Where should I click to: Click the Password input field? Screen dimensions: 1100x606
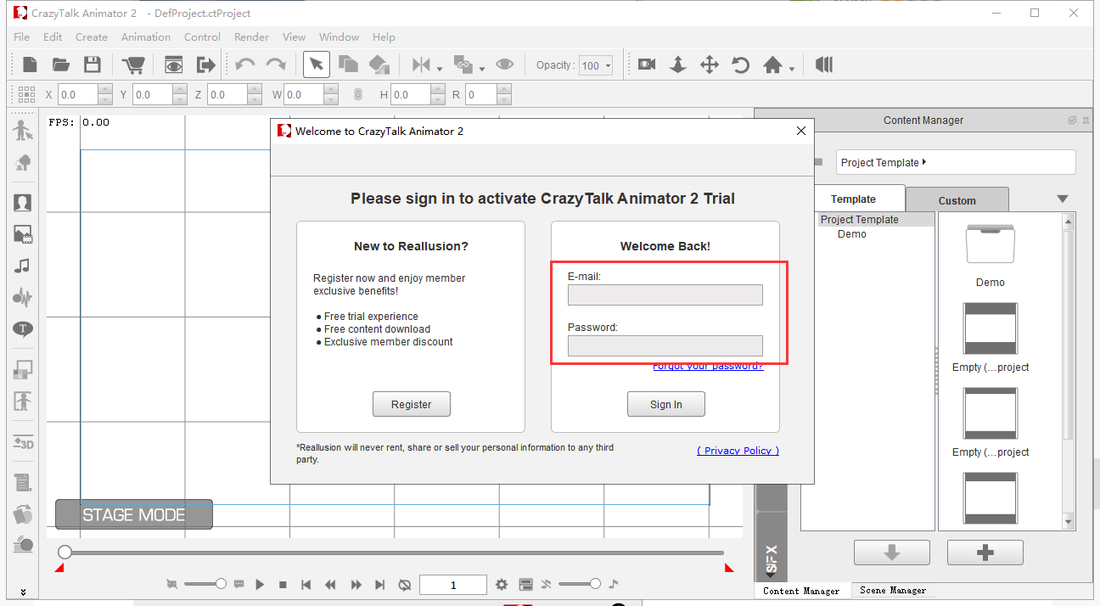[665, 345]
